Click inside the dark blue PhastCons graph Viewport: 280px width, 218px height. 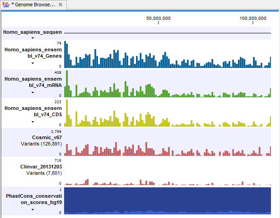click(167, 198)
